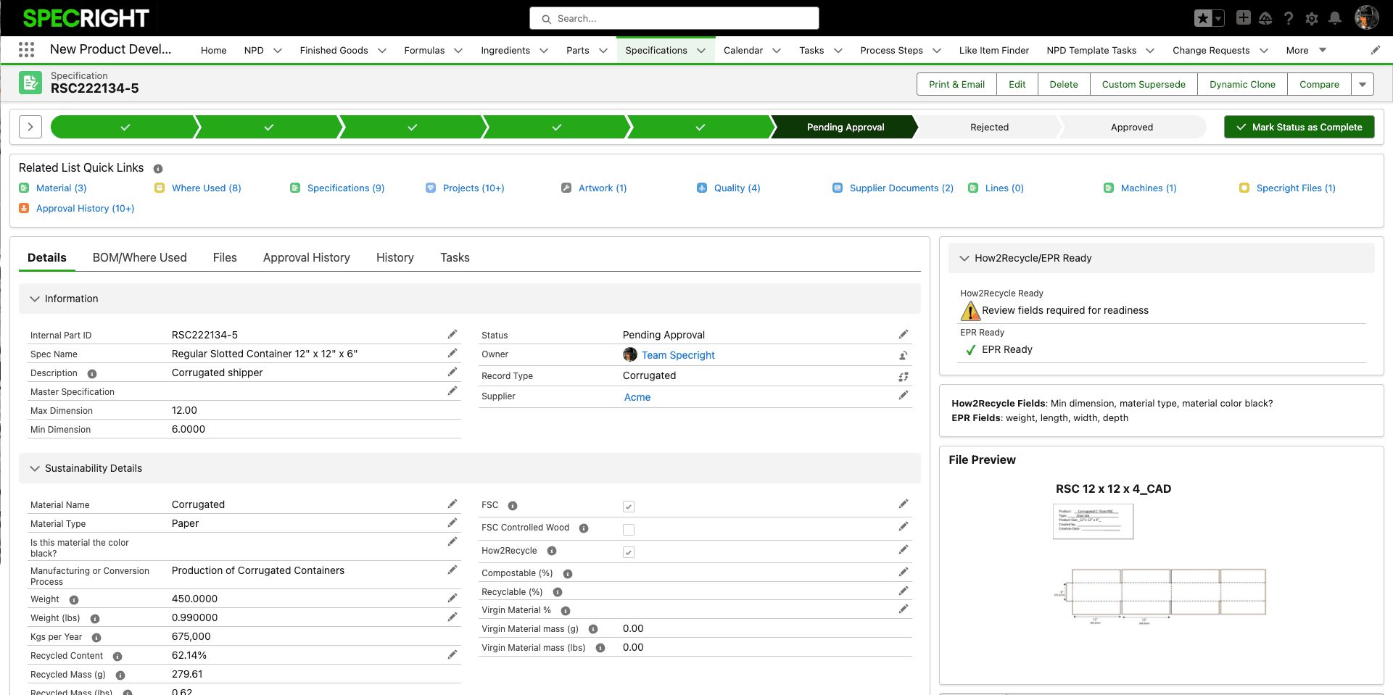Open the help question mark icon
The width and height of the screenshot is (1393, 695).
1289,18
